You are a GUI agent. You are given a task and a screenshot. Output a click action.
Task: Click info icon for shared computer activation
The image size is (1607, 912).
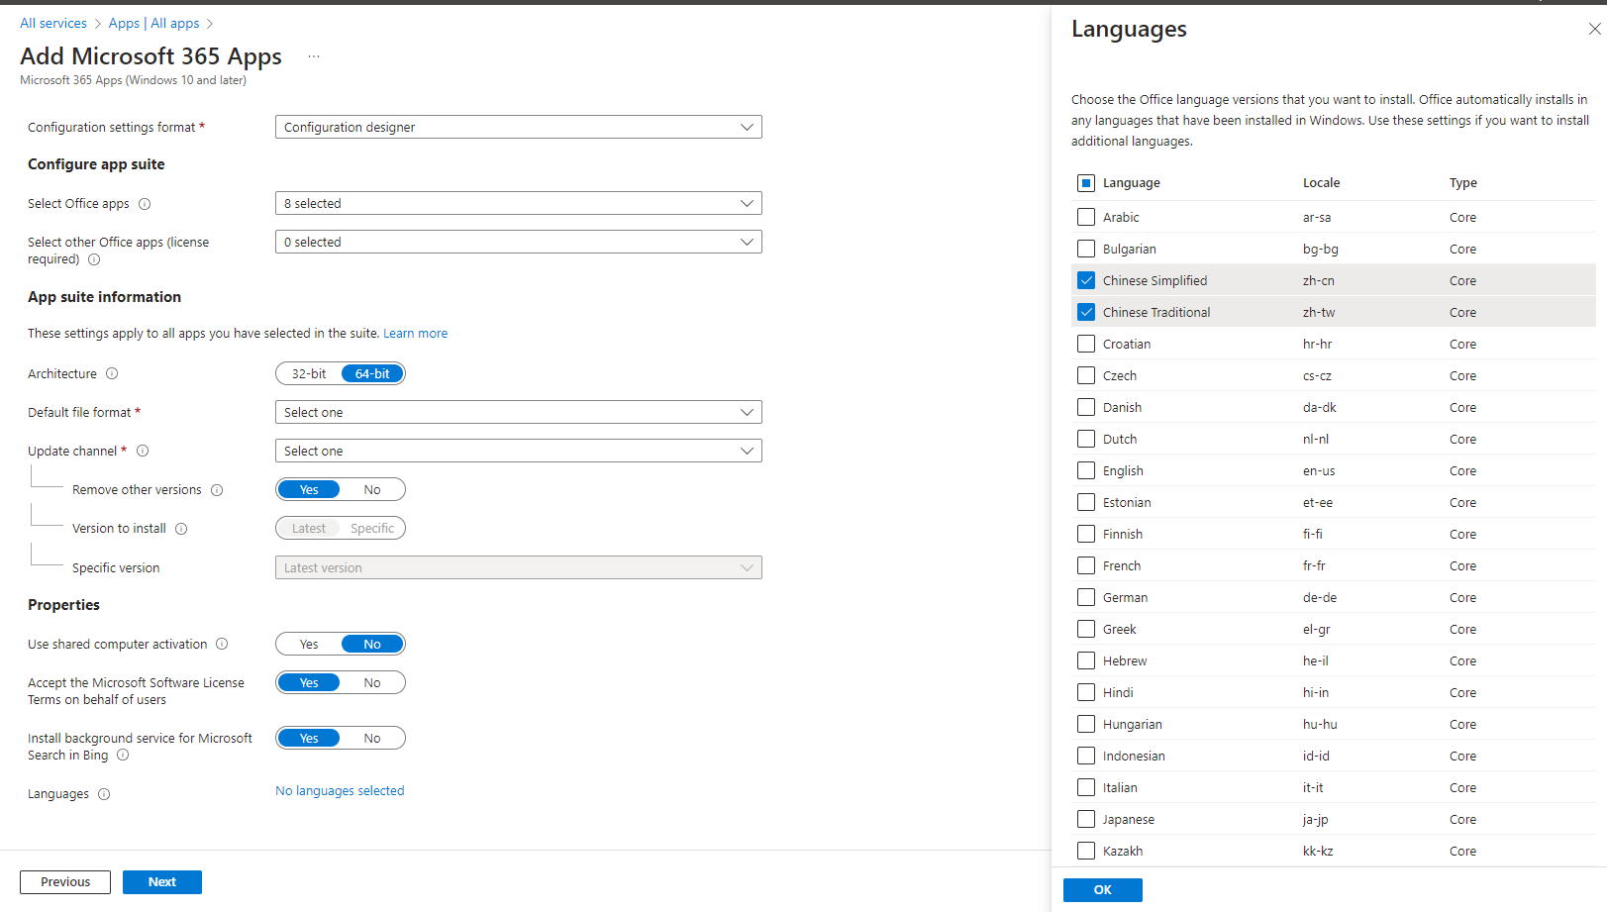coord(222,644)
